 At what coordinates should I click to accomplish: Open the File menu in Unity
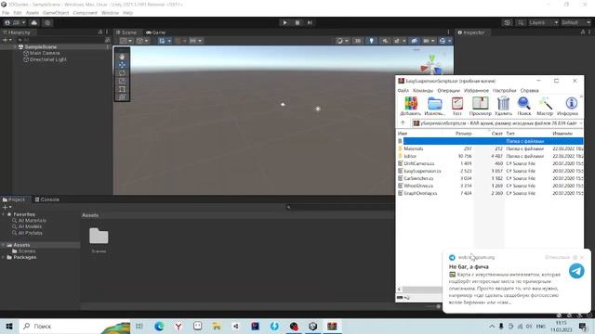[x=6, y=13]
